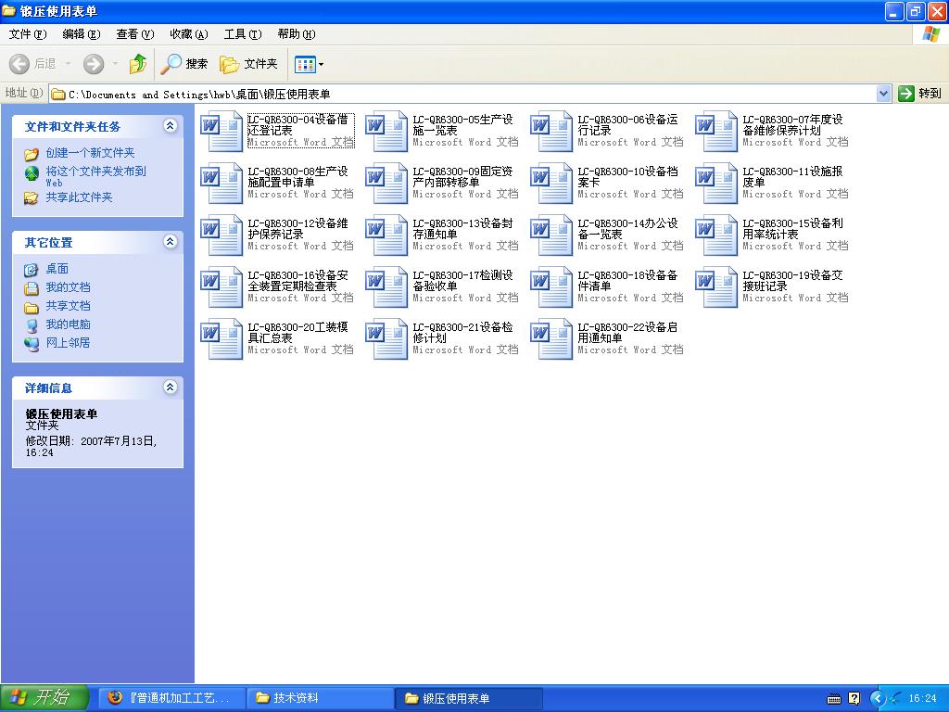Click the 开始 Start button
The width and height of the screenshot is (949, 712).
coord(44,697)
